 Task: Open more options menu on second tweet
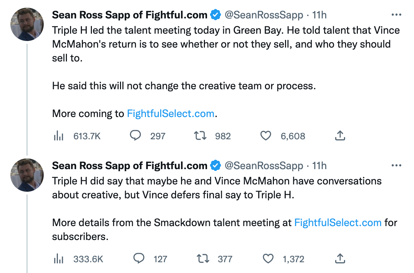pos(396,166)
